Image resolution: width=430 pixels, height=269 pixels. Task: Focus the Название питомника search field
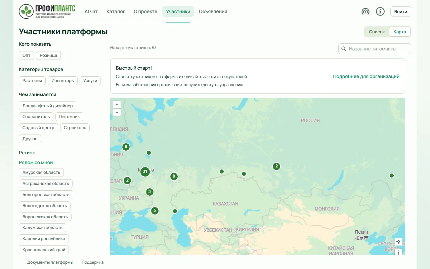click(375, 49)
